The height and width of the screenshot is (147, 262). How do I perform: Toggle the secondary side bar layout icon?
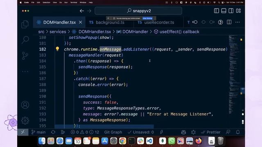click(231, 11)
